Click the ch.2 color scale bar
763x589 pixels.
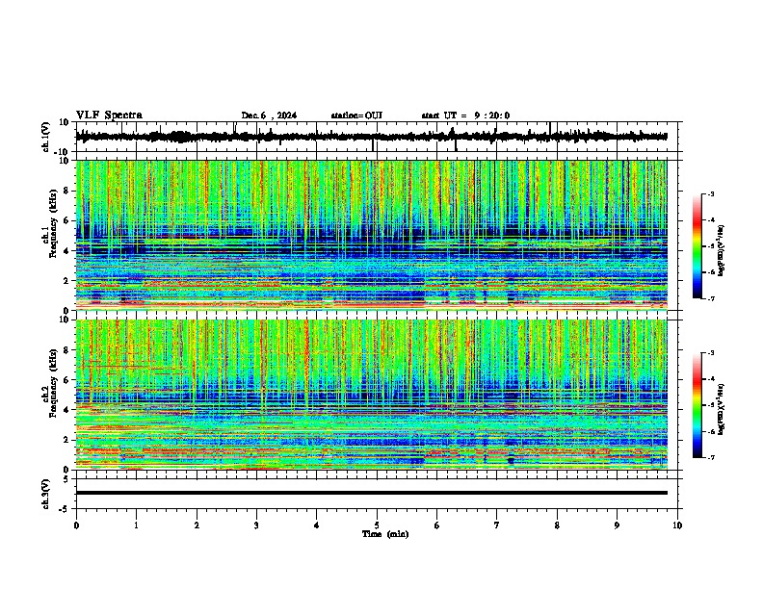(697, 405)
